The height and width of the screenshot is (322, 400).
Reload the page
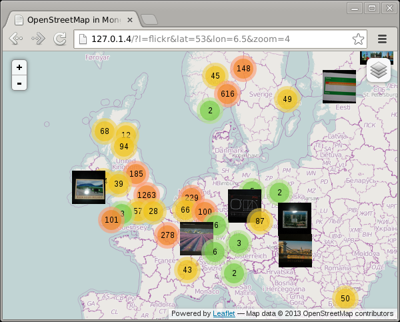(60, 39)
